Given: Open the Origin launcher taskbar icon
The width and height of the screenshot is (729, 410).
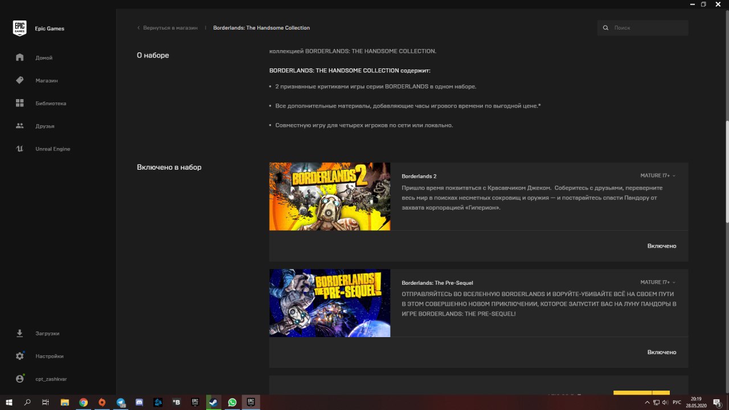Looking at the screenshot, I should (102, 403).
